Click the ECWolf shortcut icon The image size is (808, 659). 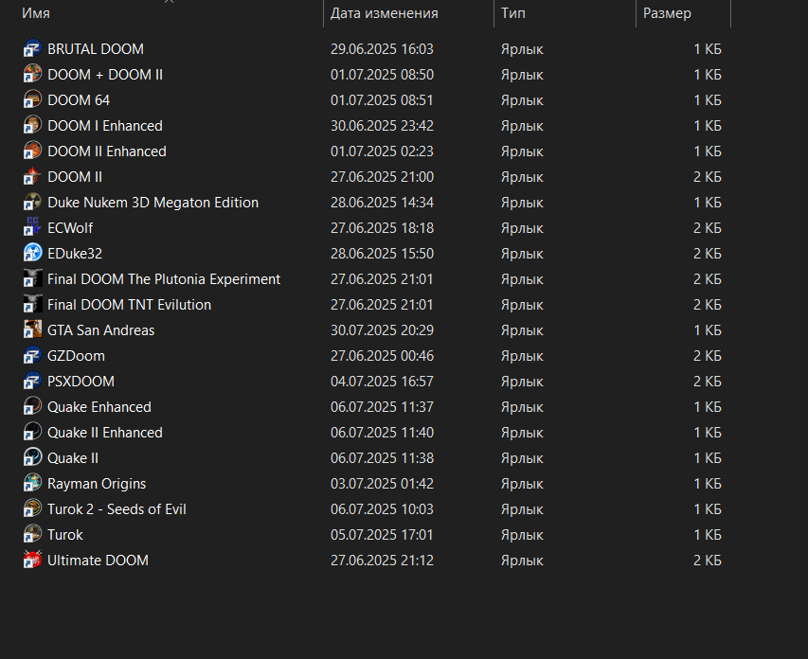click(x=32, y=228)
